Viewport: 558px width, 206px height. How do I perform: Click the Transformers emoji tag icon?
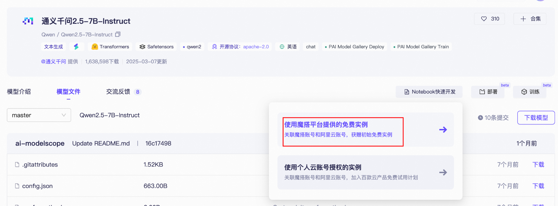pyautogui.click(x=95, y=46)
